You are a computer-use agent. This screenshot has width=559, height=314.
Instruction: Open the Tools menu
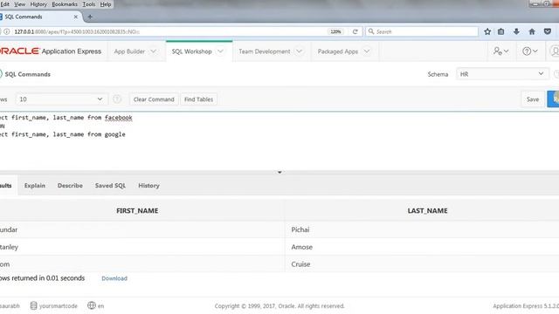(89, 4)
